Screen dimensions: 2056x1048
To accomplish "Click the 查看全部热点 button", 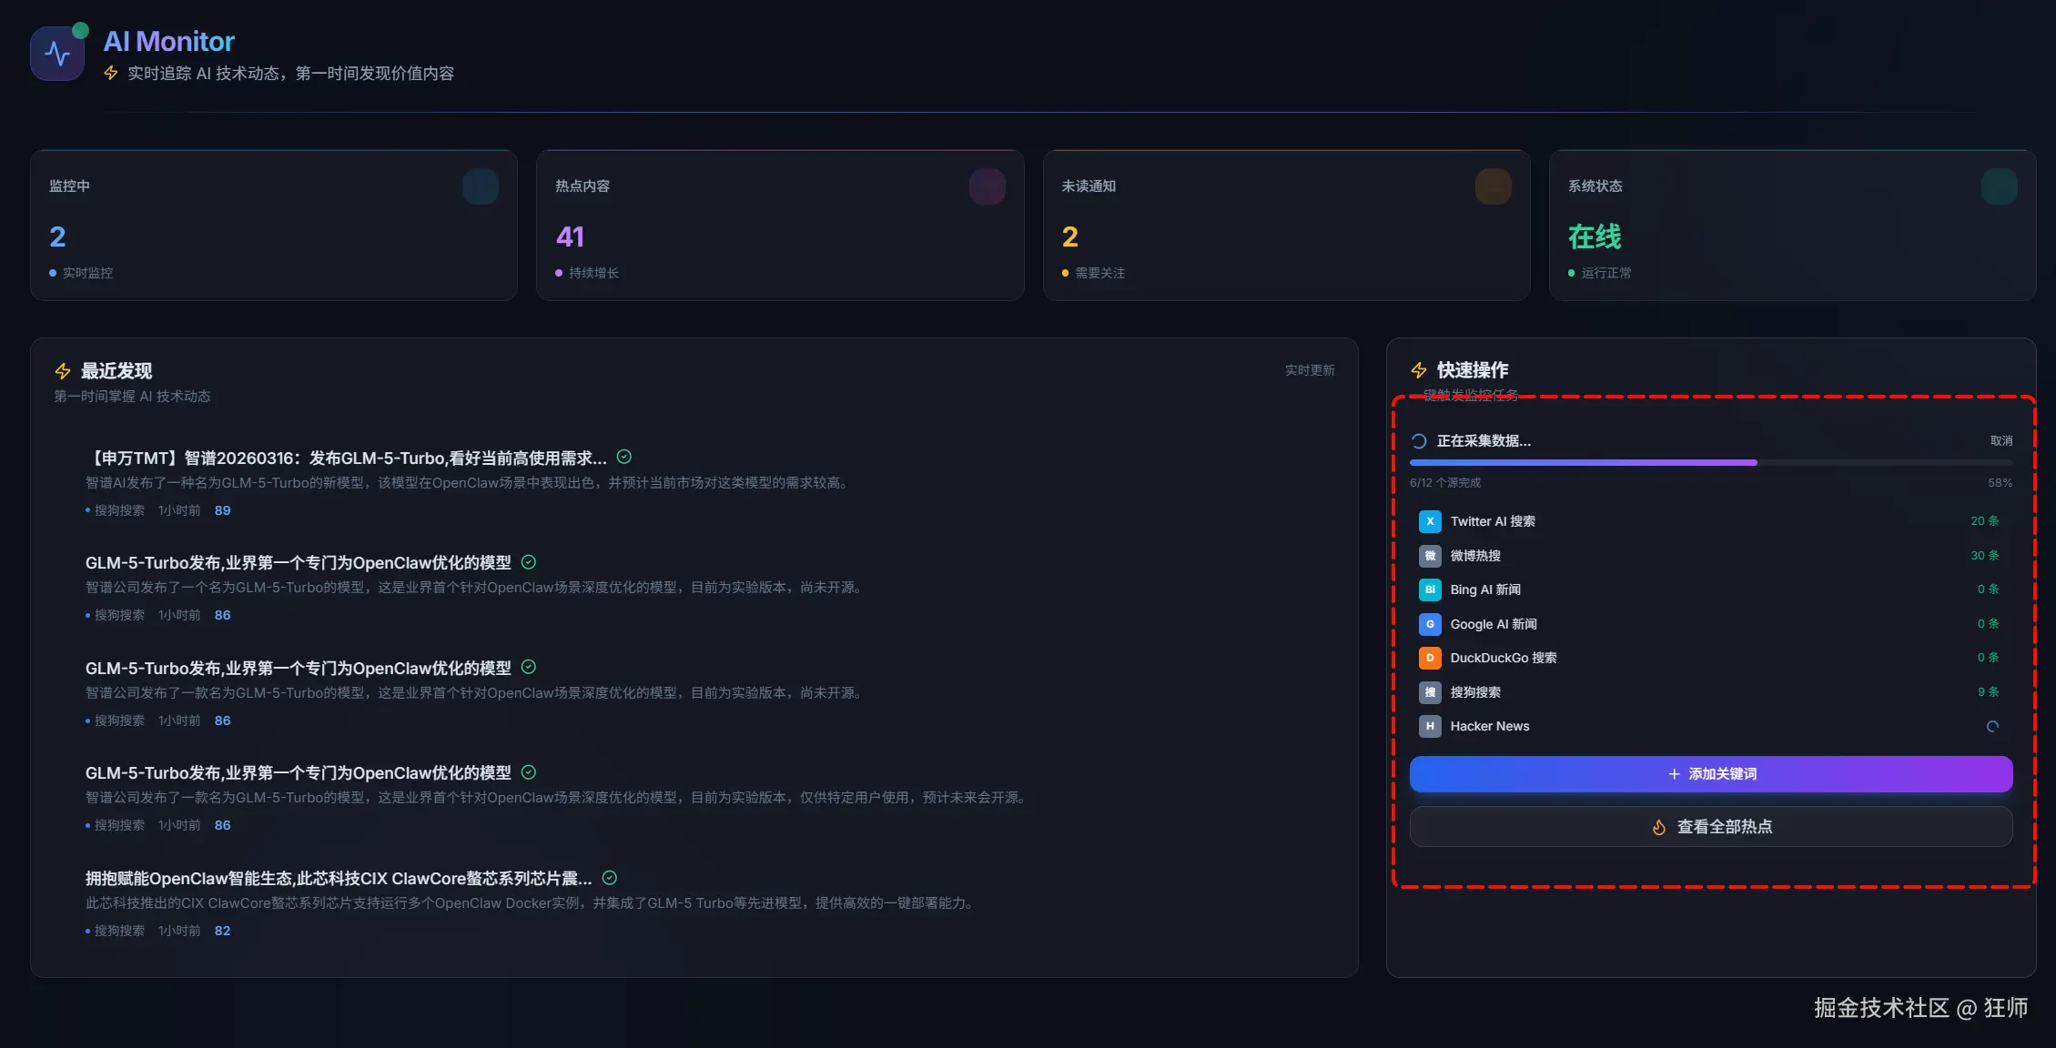I will coord(1710,827).
